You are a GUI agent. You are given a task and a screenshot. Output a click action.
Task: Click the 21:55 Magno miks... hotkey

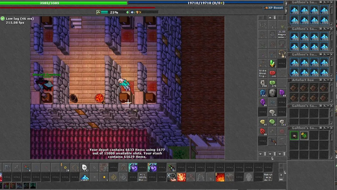click(x=282, y=35)
